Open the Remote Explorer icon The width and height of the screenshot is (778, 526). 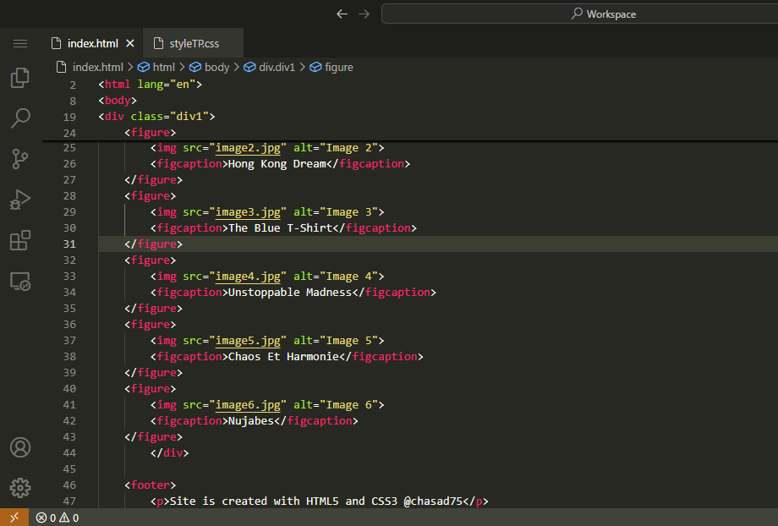point(20,281)
